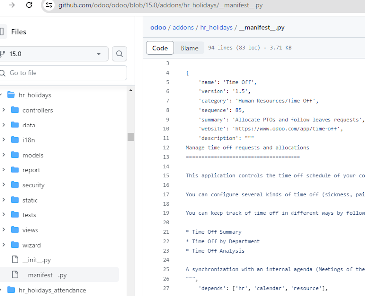
Task: Click line number 5 in code
Action: click(x=167, y=82)
